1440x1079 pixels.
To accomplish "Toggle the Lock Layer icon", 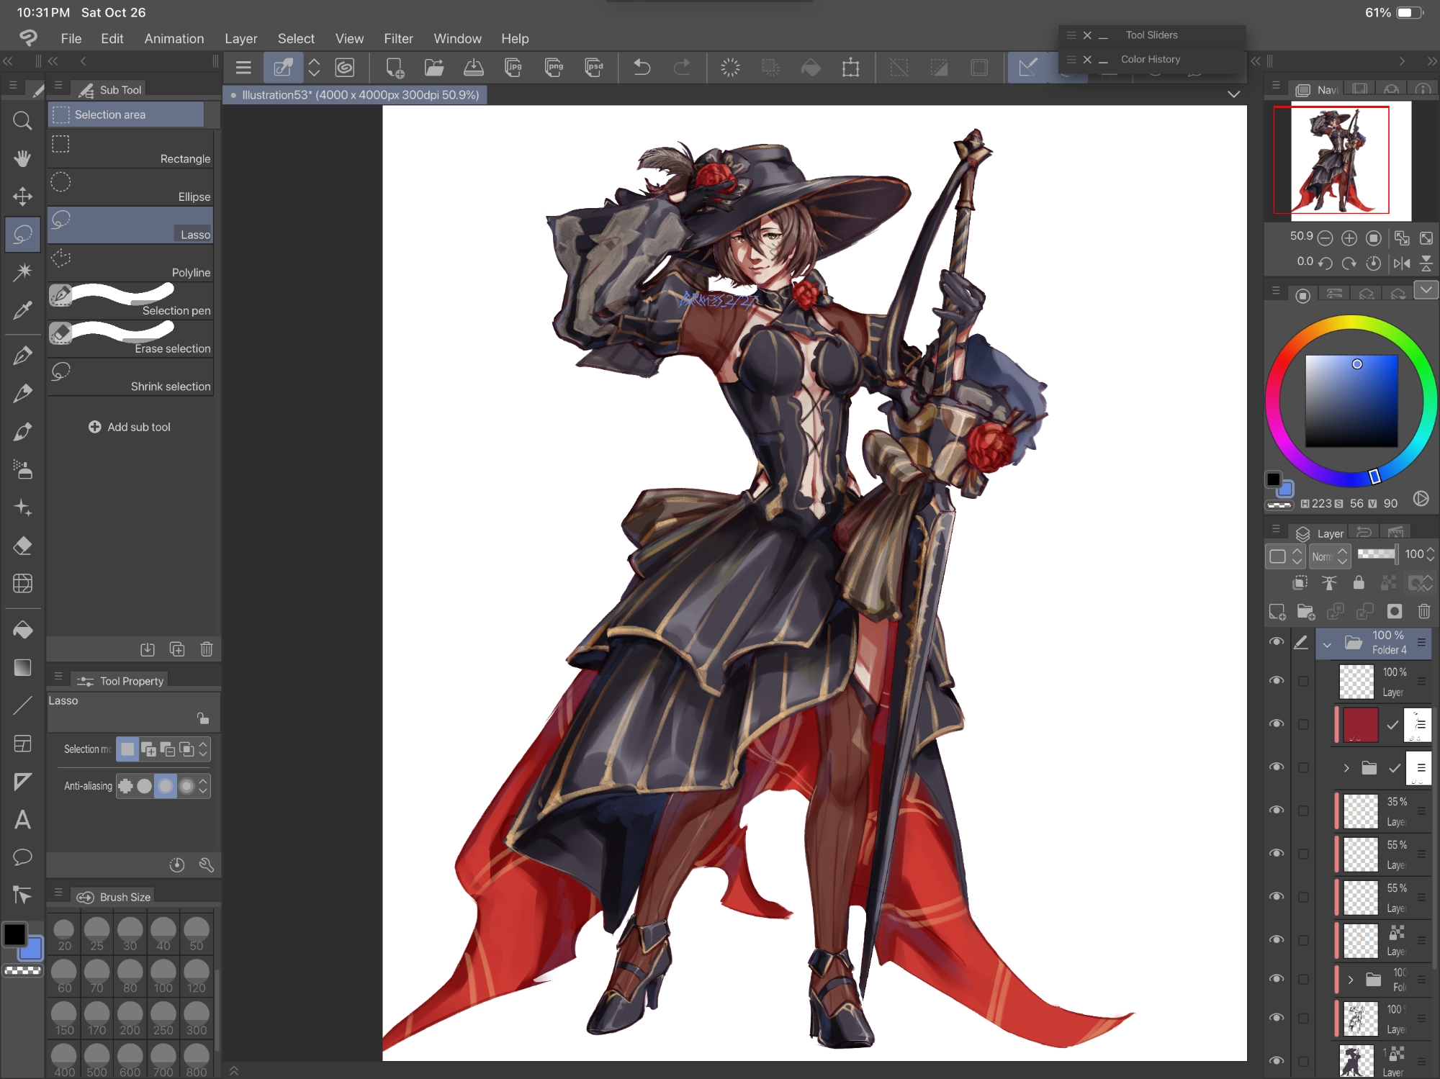I will coord(1358,582).
